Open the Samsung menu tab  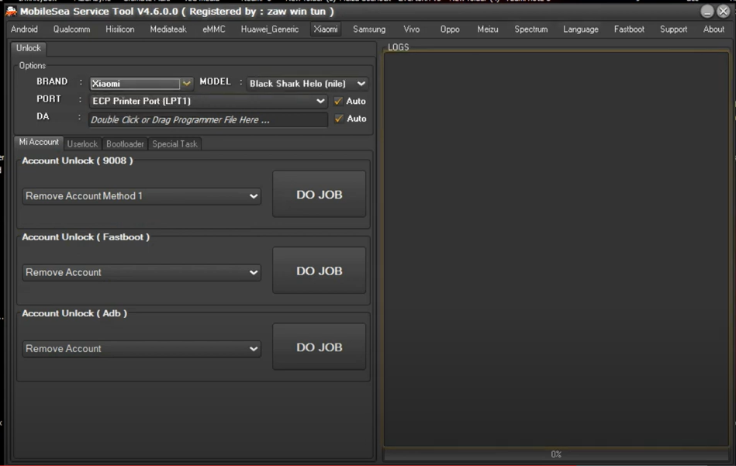tap(369, 29)
